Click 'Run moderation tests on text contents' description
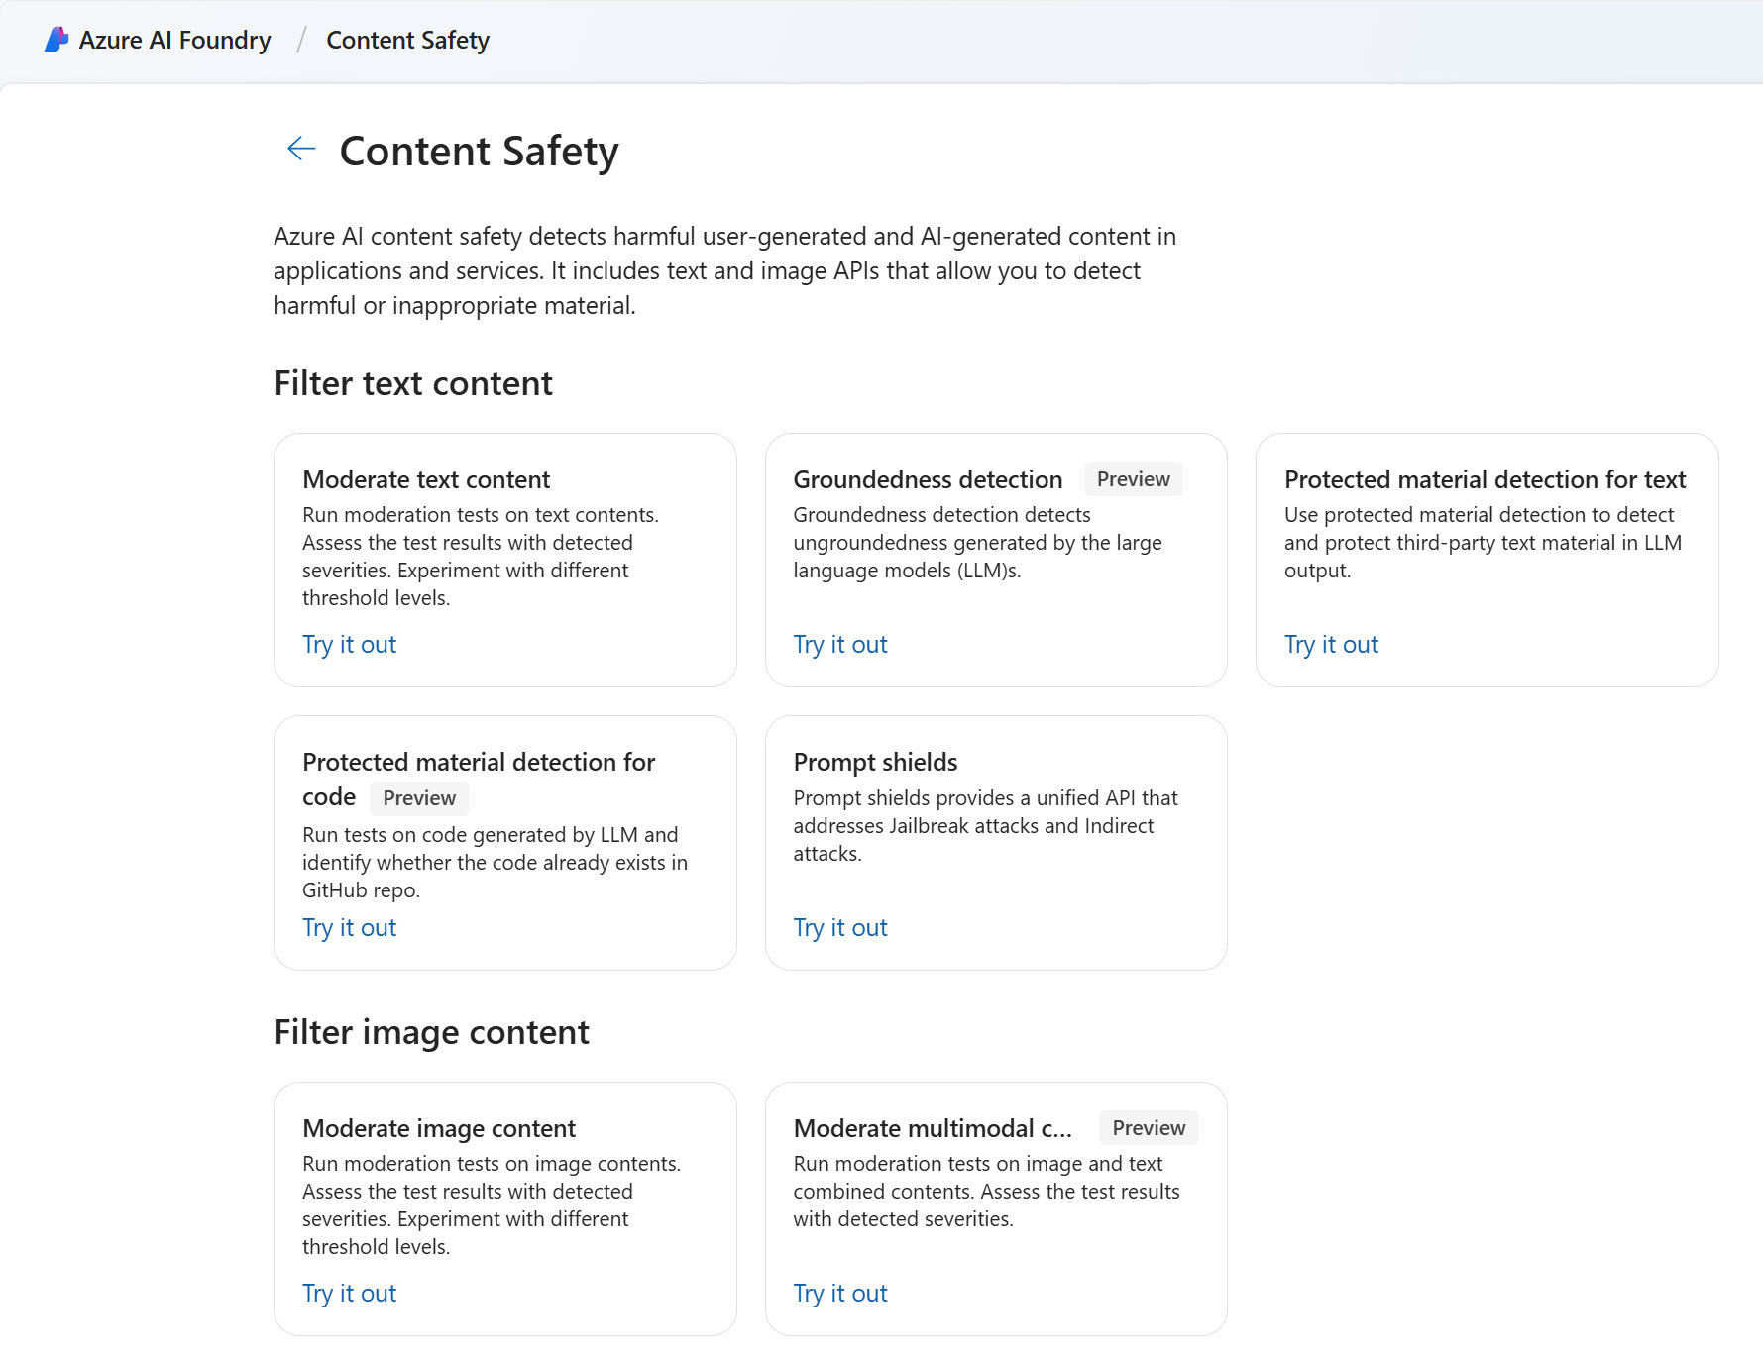Screen dimensions: 1763x1359 pyautogui.click(x=481, y=557)
